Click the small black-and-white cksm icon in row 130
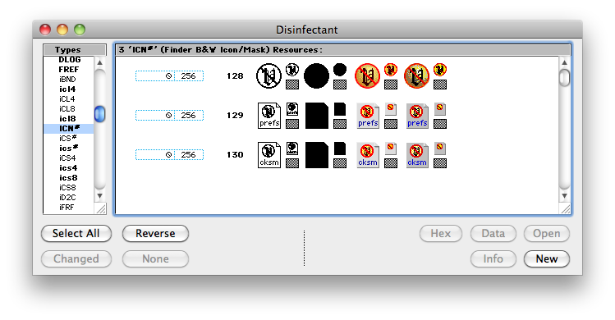615x320 pixels. click(292, 149)
